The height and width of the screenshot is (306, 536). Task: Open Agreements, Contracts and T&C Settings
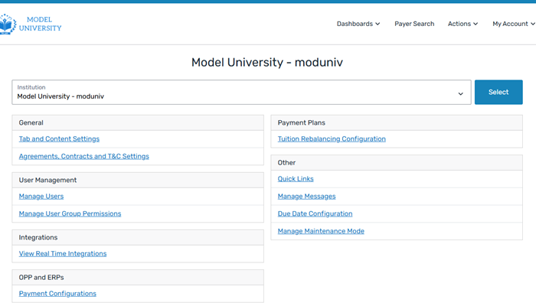click(x=83, y=156)
